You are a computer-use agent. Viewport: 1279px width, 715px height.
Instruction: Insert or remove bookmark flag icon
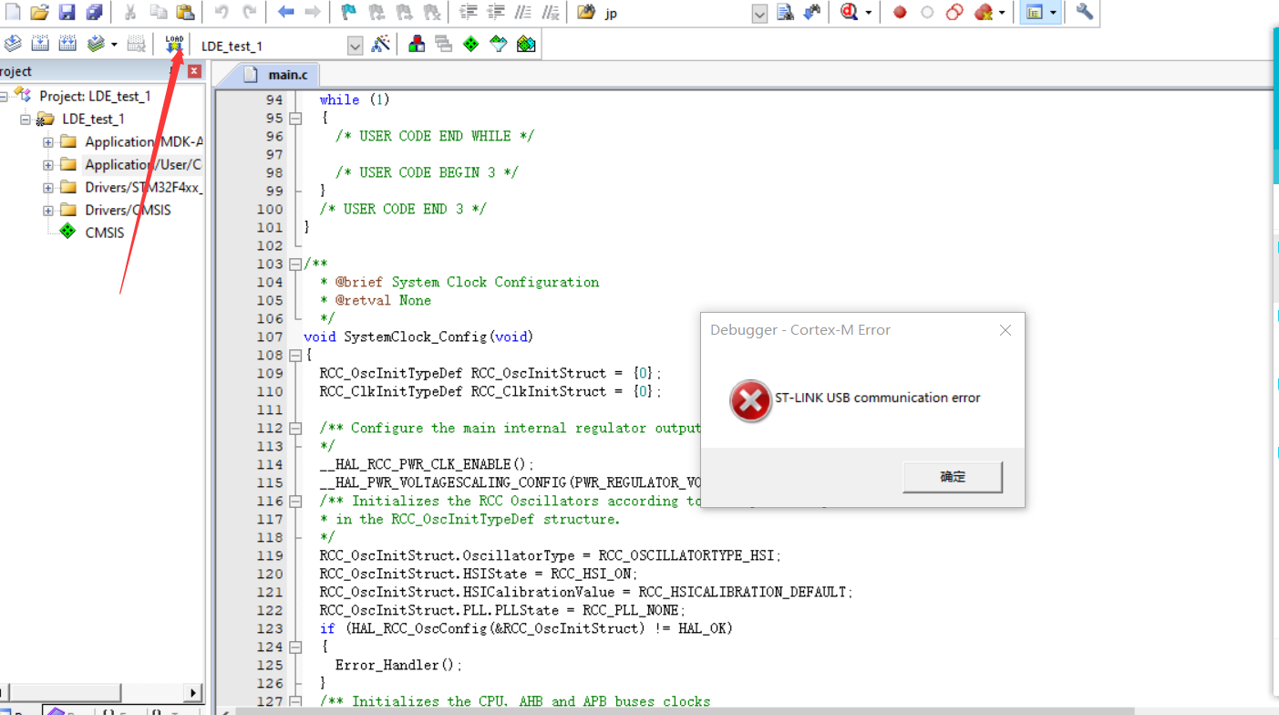[x=349, y=12]
